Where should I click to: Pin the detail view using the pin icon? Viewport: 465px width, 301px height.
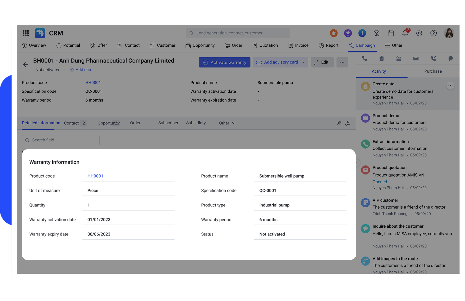(x=339, y=123)
